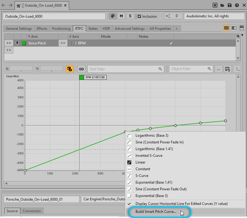Add new RTPC row with >> button

pyautogui.click(x=9, y=50)
